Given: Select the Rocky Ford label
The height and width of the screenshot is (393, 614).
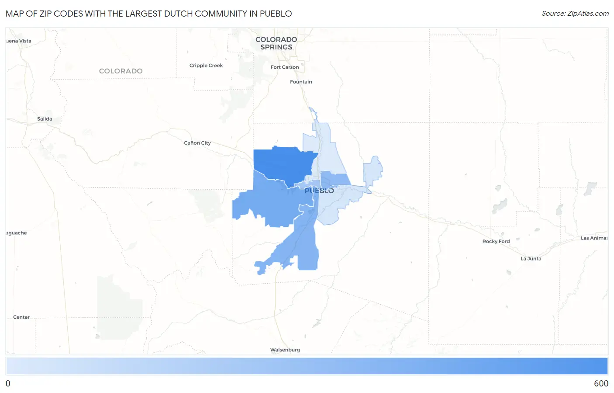Looking at the screenshot, I should 496,241.
